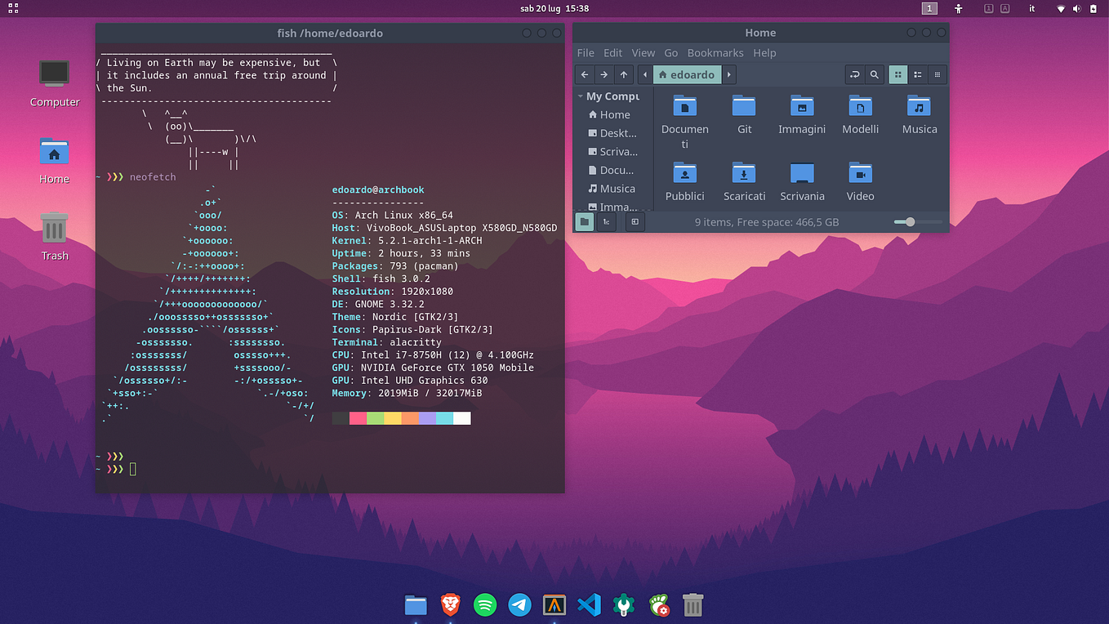Toggle split view from the status bar
Viewport: 1109px width, 624px height.
click(635, 221)
